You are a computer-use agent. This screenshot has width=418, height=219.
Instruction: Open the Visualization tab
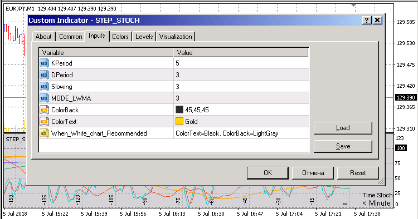(x=176, y=37)
